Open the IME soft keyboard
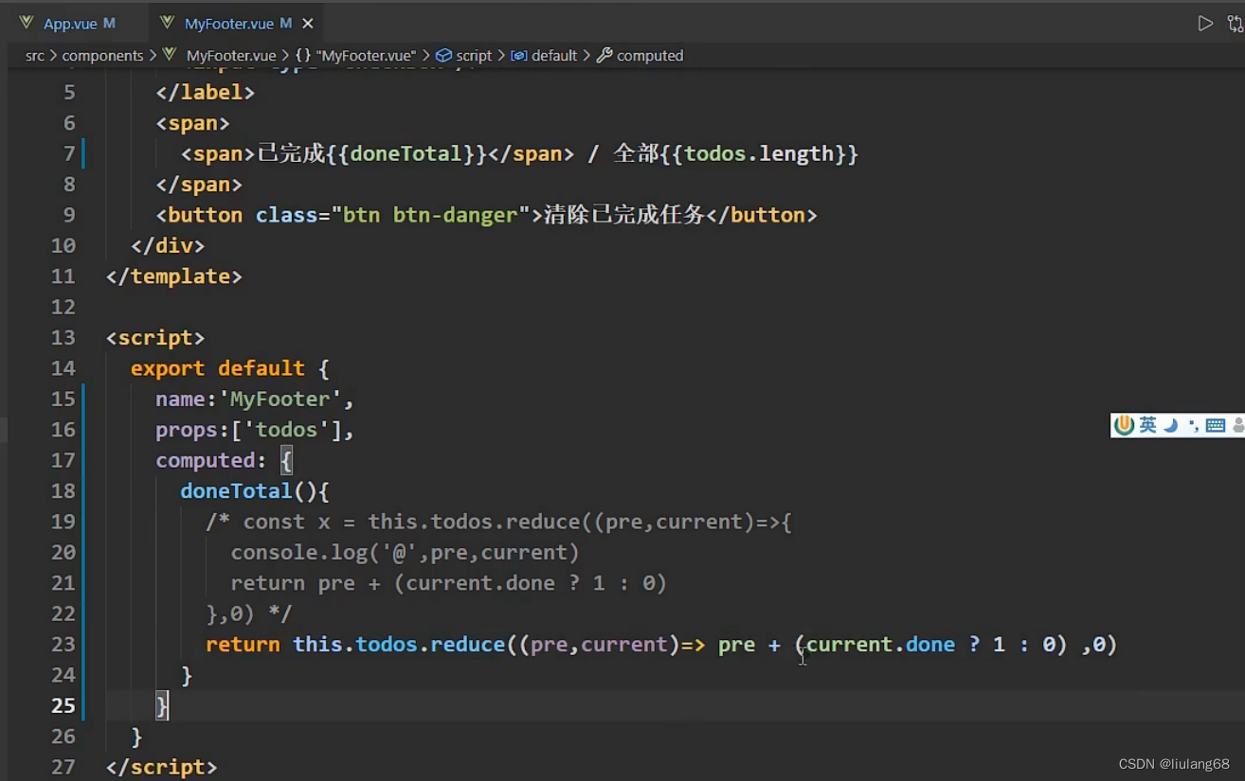The height and width of the screenshot is (781, 1245). click(x=1216, y=426)
